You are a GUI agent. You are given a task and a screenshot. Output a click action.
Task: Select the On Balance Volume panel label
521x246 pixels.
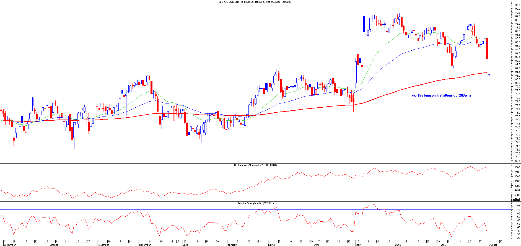(x=255, y=165)
